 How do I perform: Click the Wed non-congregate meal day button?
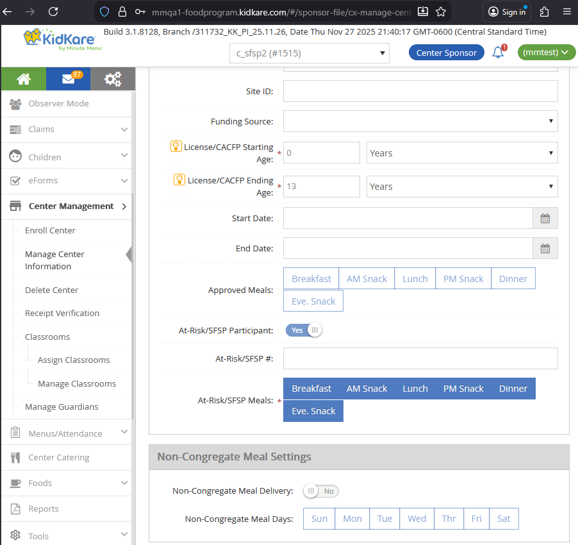pyautogui.click(x=417, y=519)
